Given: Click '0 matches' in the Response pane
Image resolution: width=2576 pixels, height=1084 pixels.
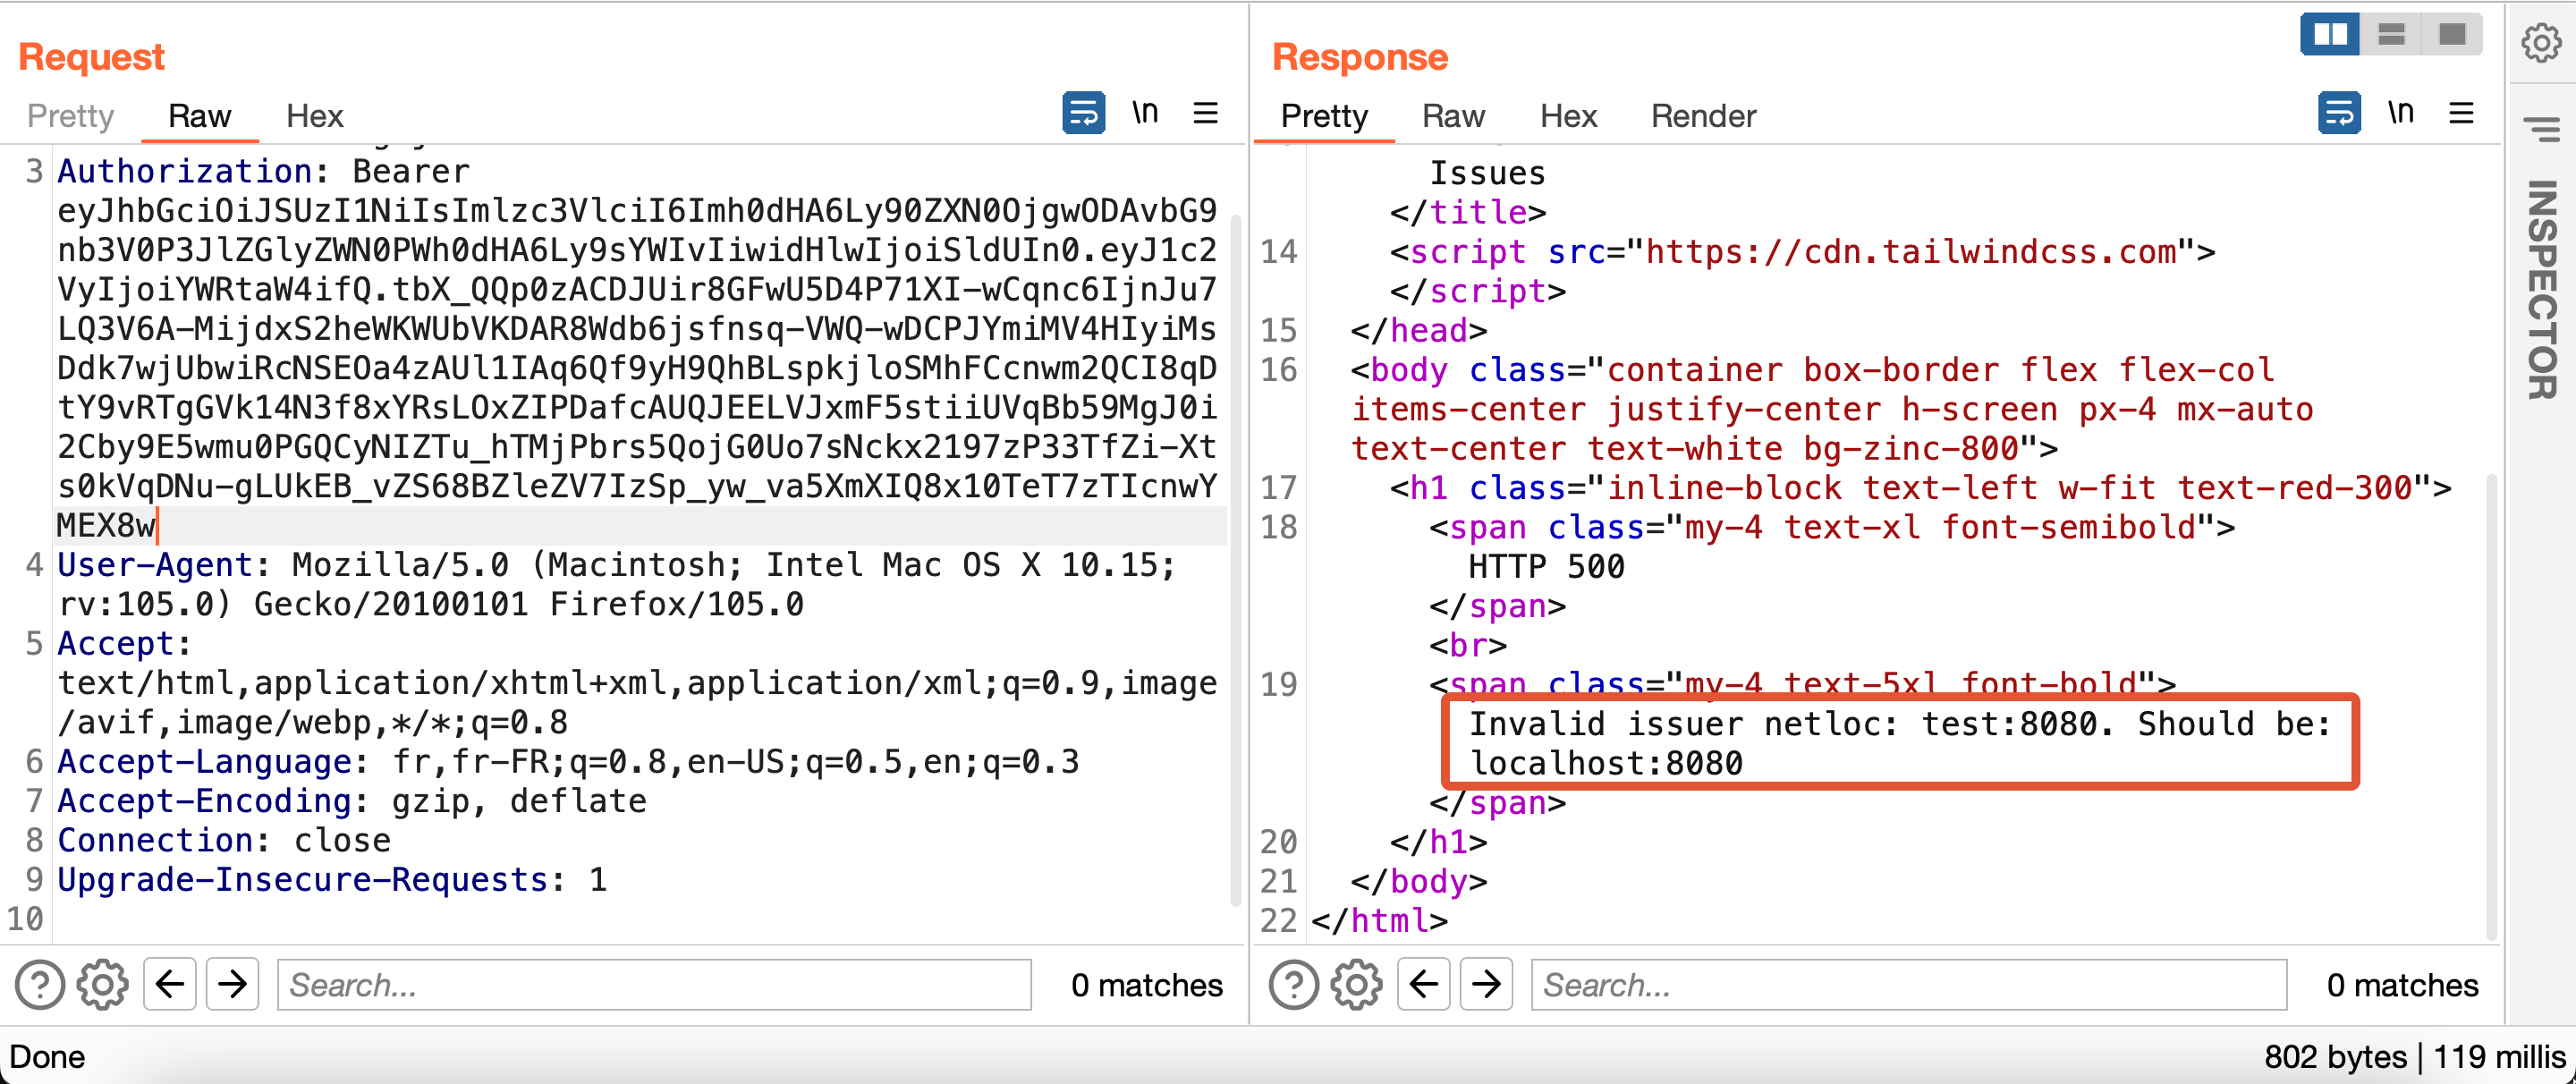Looking at the screenshot, I should pos(2402,985).
